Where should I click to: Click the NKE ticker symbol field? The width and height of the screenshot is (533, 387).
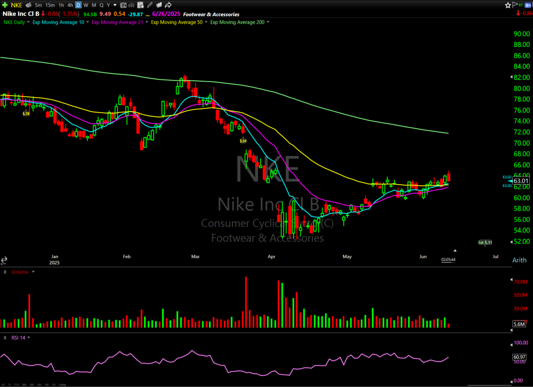click(16, 5)
